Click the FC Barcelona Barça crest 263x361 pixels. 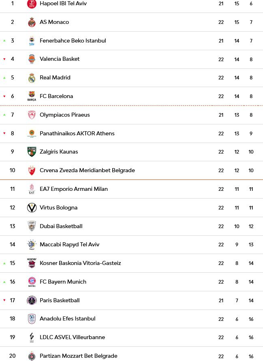tap(32, 96)
